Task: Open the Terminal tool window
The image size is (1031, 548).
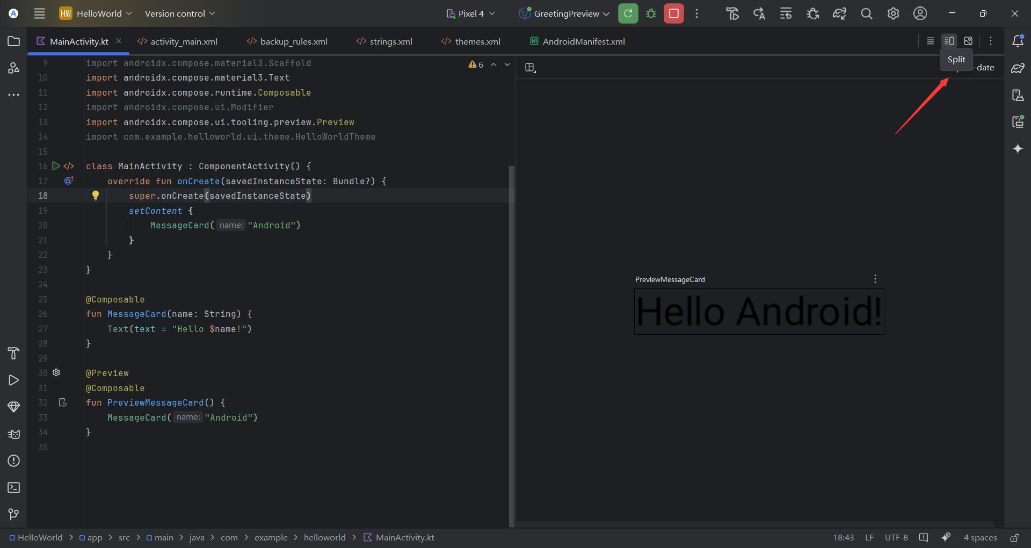Action: coord(14,487)
